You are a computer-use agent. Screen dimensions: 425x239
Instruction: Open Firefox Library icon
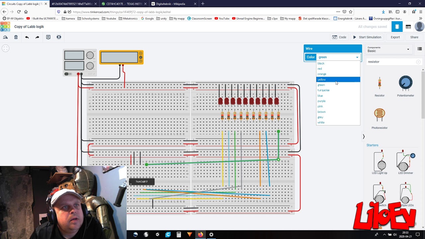(x=390, y=12)
